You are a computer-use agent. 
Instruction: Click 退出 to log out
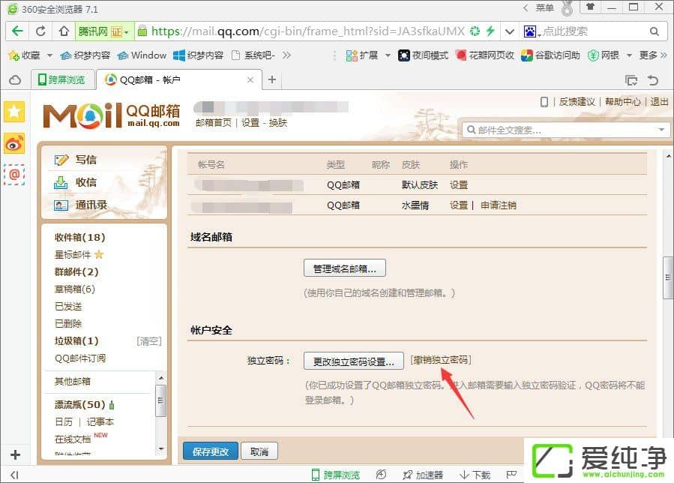(660, 102)
